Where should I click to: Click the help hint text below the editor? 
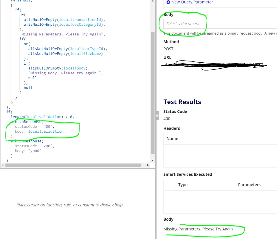(x=70, y=205)
